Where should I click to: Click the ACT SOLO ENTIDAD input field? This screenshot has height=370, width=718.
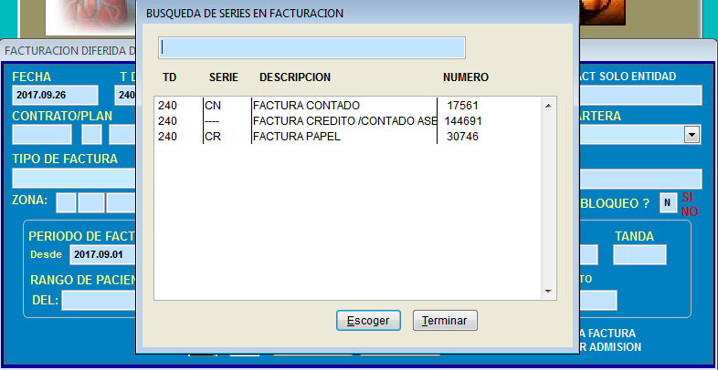click(640, 96)
